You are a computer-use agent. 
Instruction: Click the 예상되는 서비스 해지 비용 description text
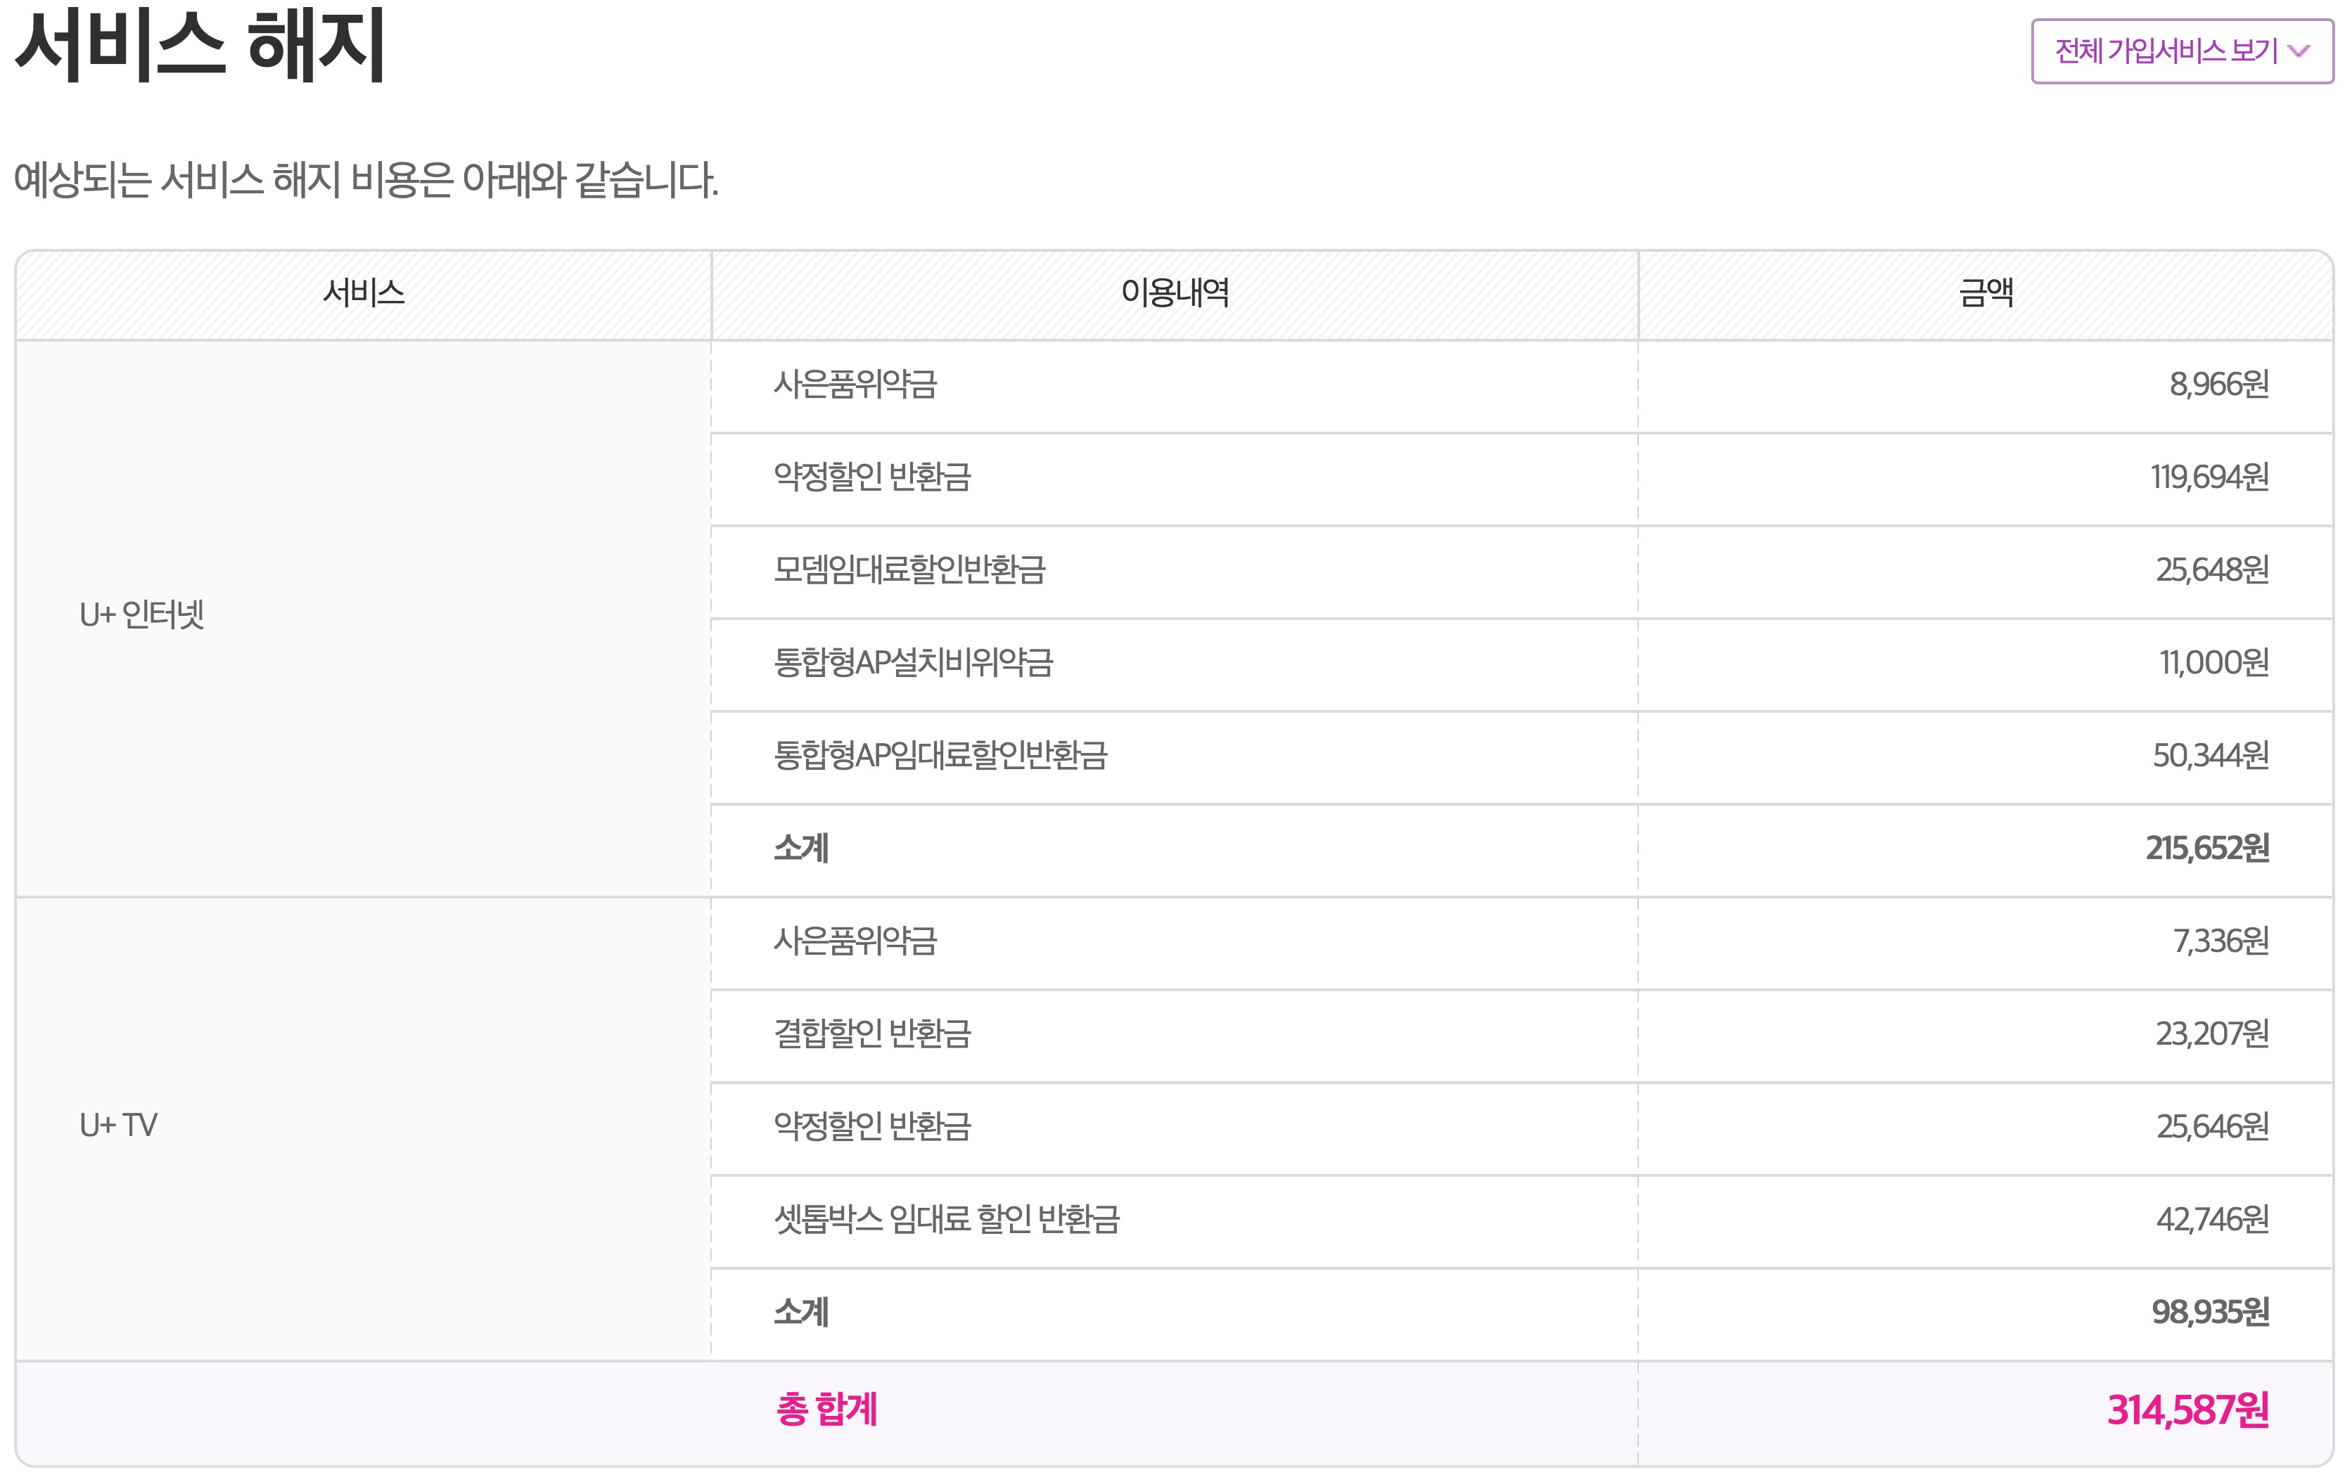(366, 181)
